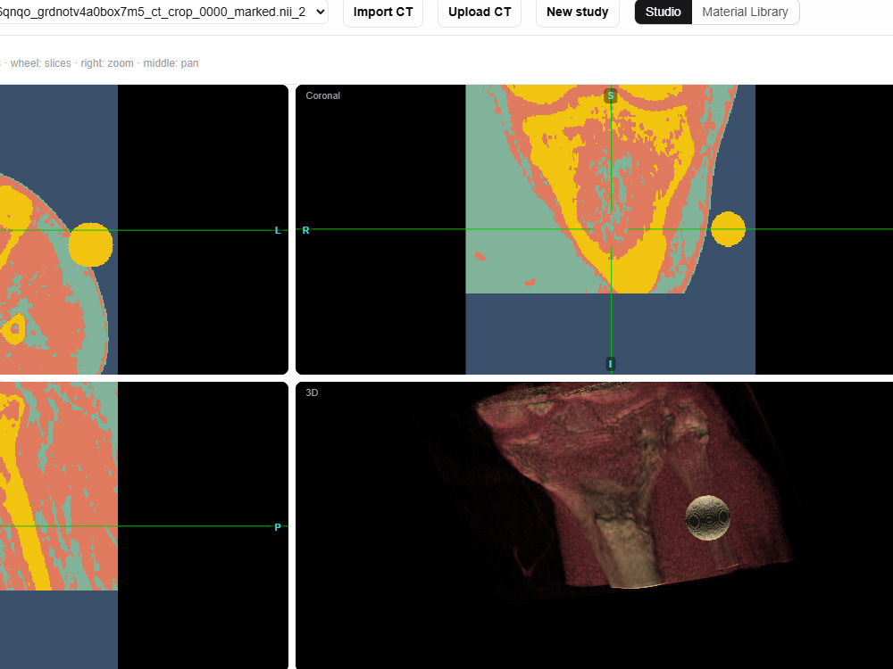Switch to the Studio tab

coord(663,12)
